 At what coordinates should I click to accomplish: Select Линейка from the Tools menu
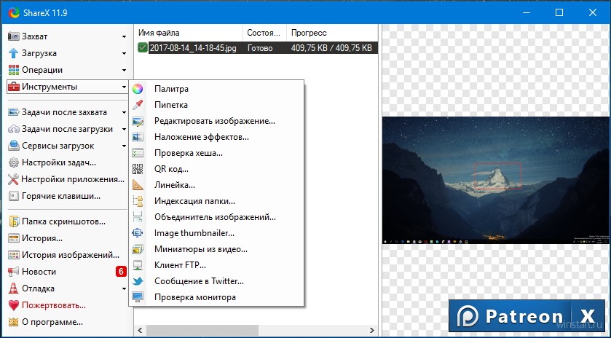217,185
